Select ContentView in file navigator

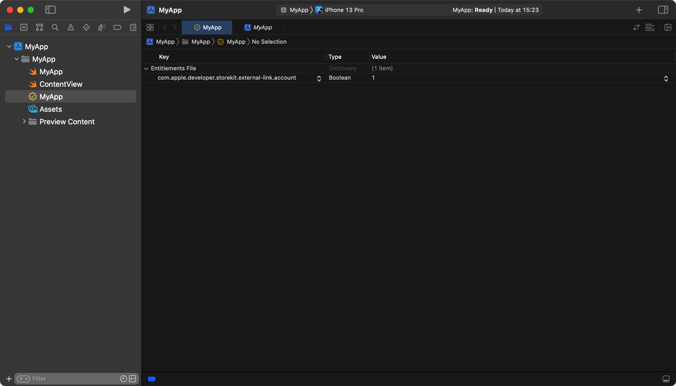pos(61,84)
